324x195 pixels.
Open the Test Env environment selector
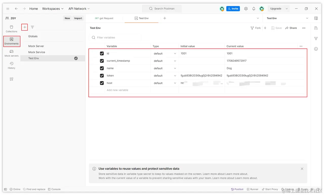(287, 18)
